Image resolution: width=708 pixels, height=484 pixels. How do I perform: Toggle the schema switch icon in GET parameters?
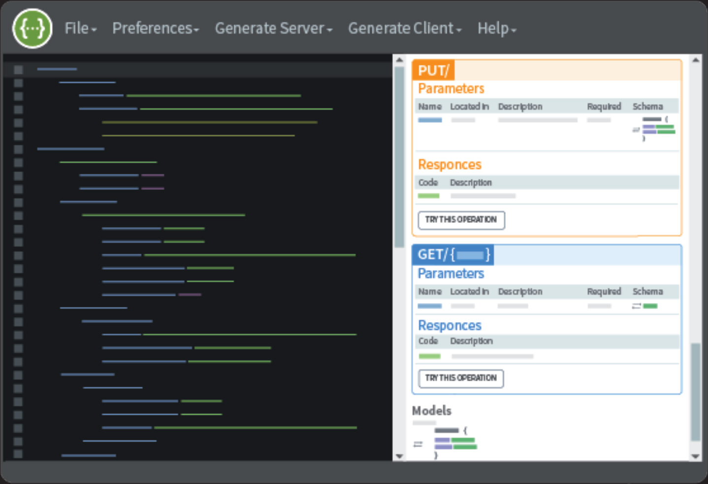pyautogui.click(x=636, y=306)
